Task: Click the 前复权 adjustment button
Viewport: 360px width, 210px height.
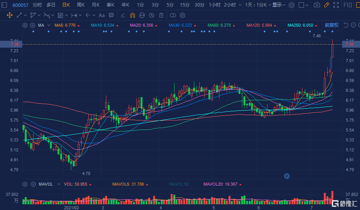Action: click(x=331, y=25)
